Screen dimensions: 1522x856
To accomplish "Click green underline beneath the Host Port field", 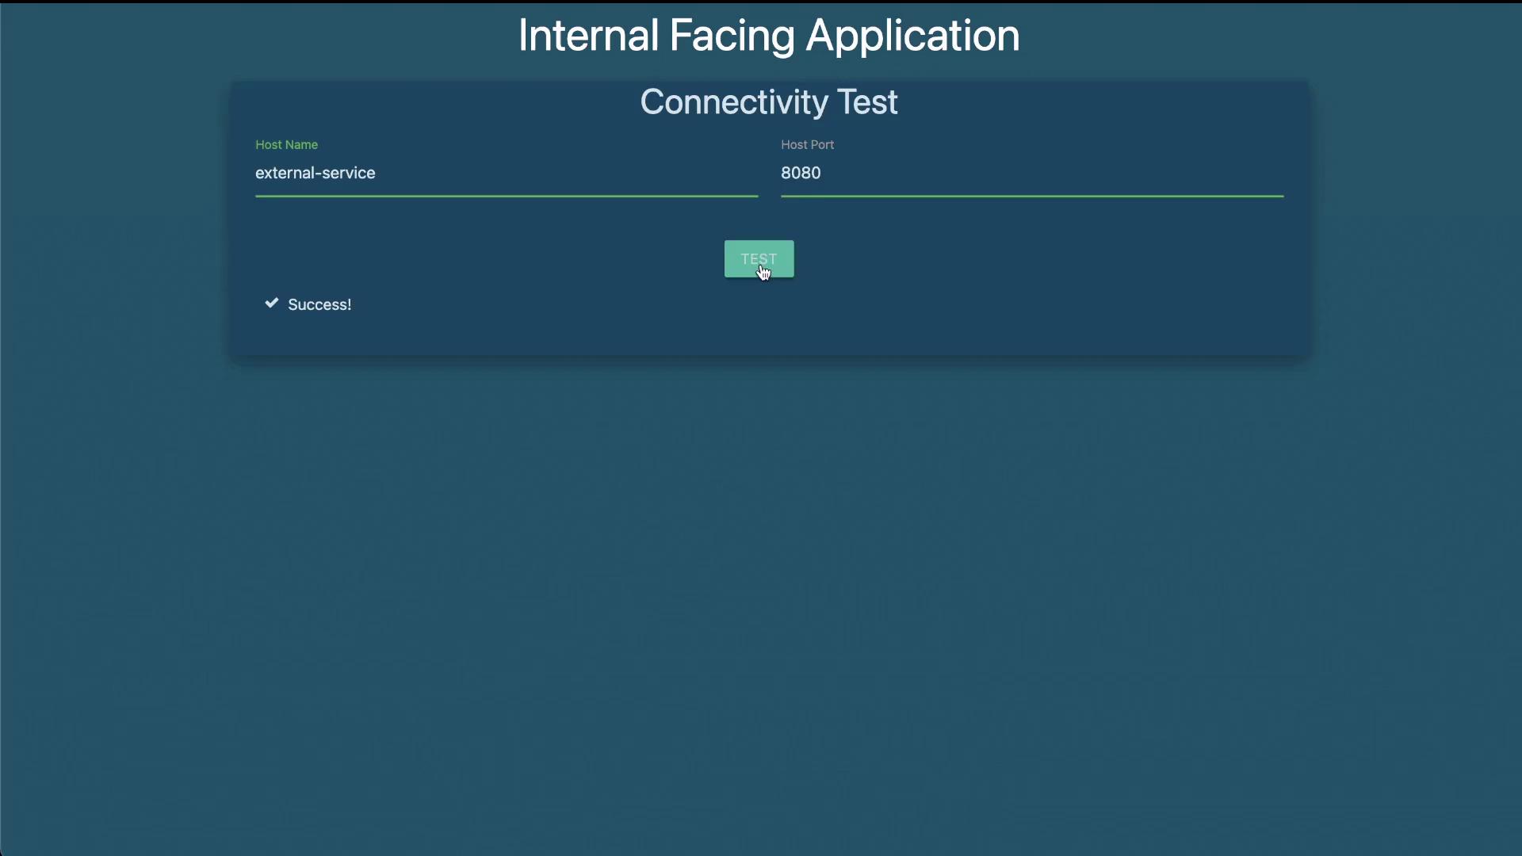I will [1031, 196].
